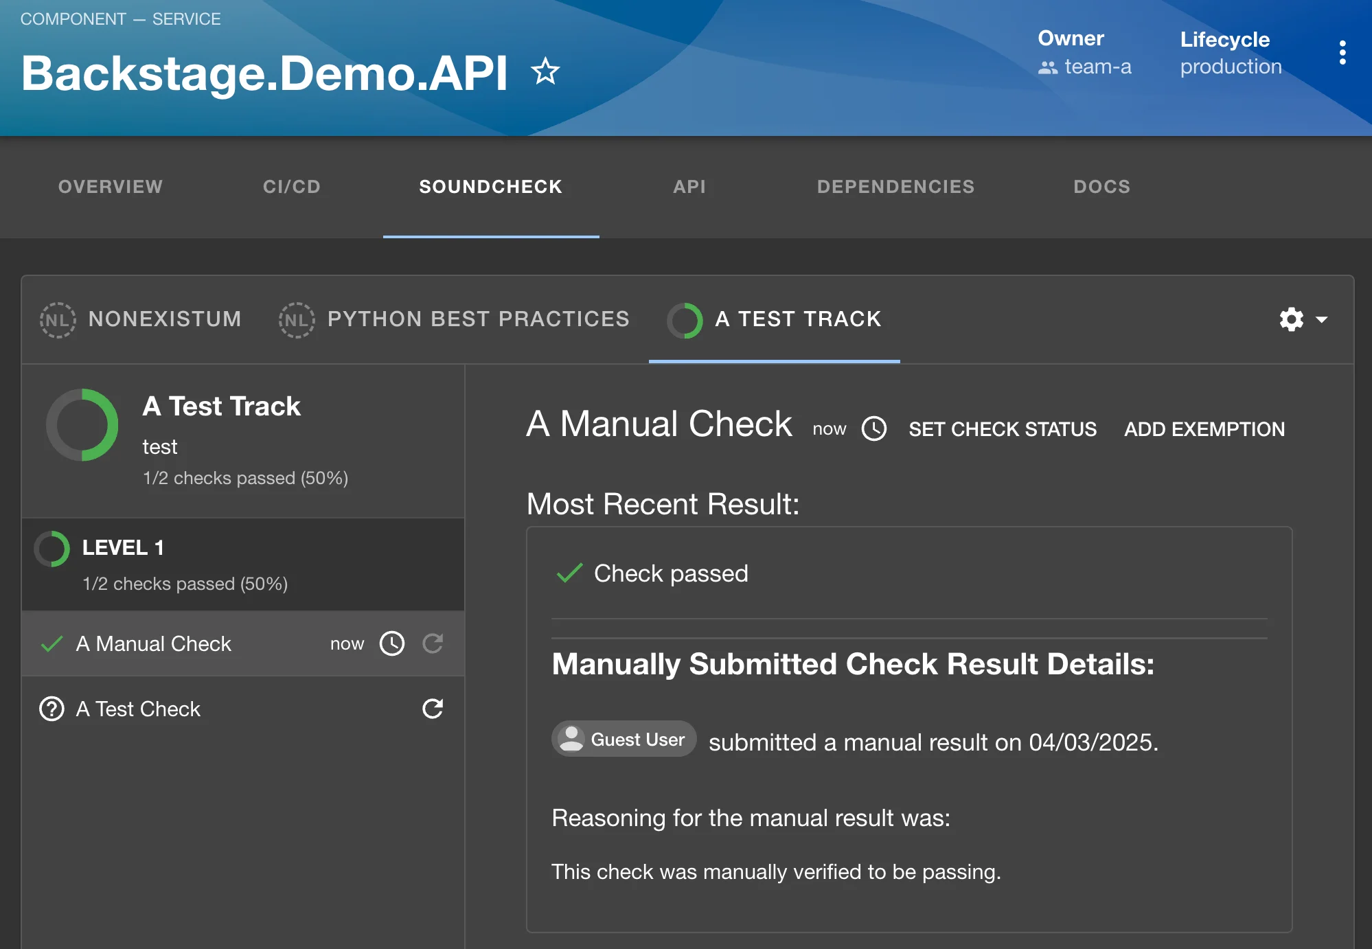Click the 'Owner' header label
Screen dimensions: 1372x949
coord(1071,38)
